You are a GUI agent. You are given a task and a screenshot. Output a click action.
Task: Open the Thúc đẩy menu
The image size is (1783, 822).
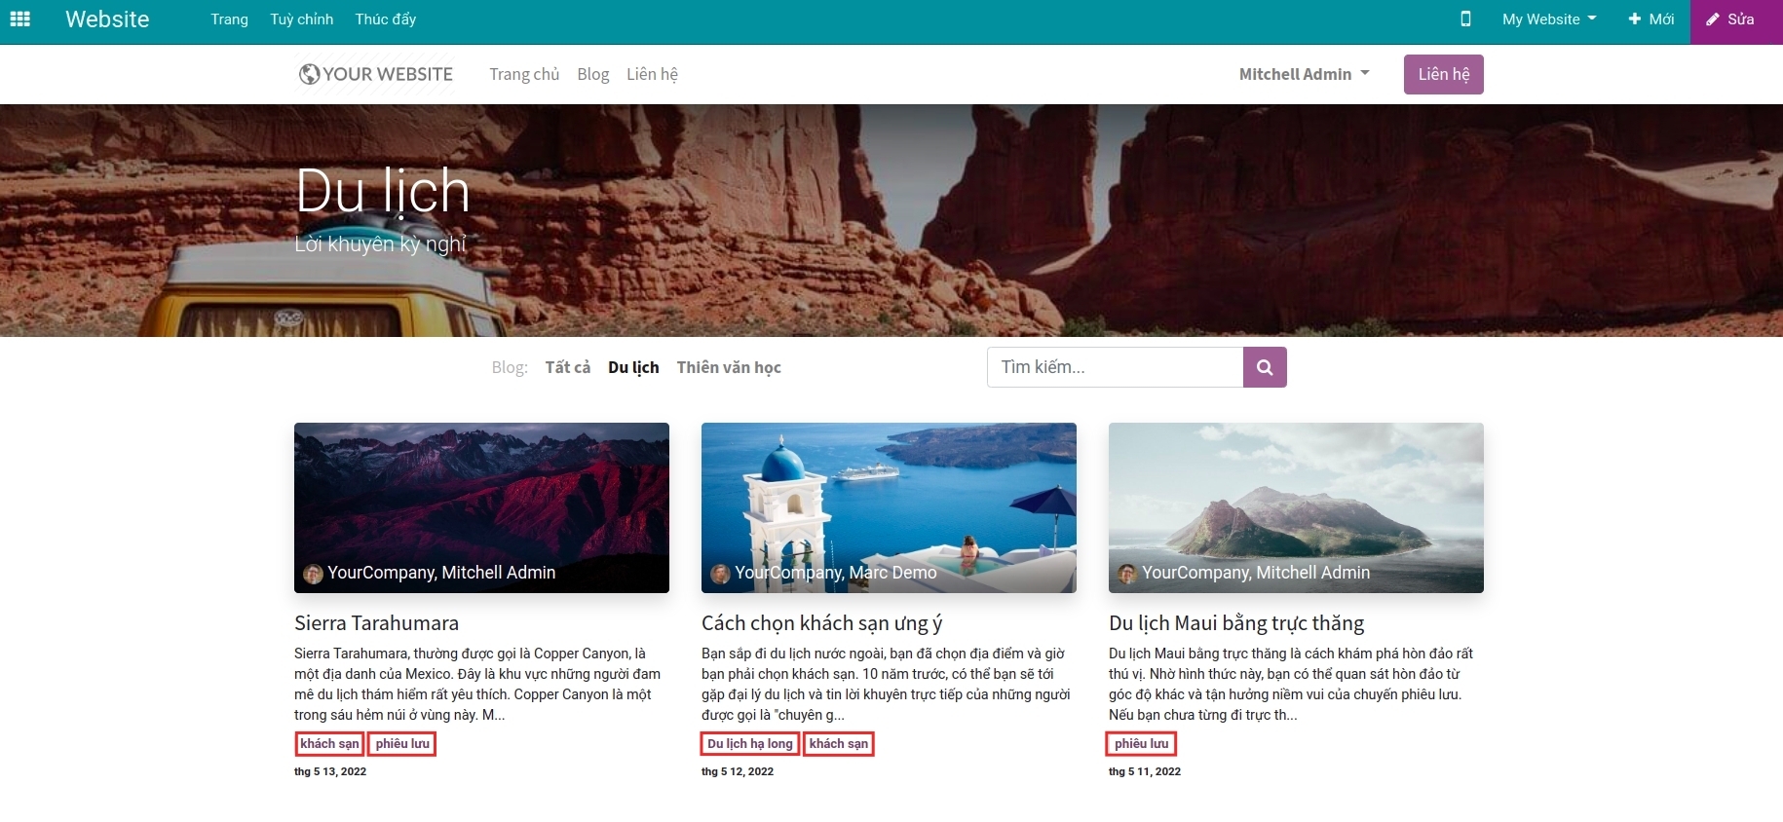[385, 19]
